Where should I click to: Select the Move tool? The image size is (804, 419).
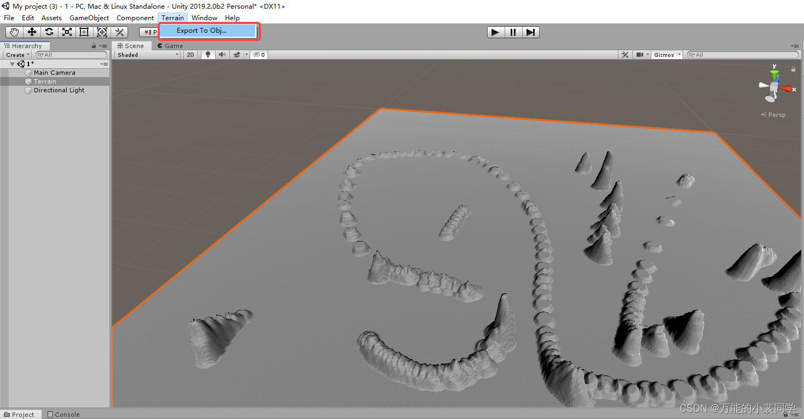(31, 32)
